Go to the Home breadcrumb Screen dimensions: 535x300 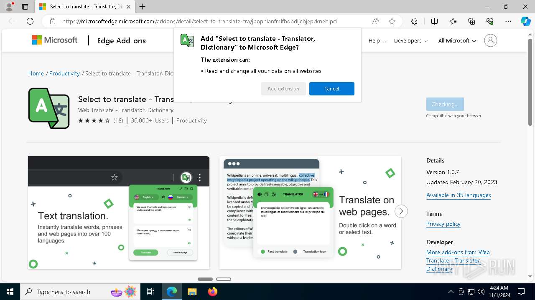click(36, 73)
